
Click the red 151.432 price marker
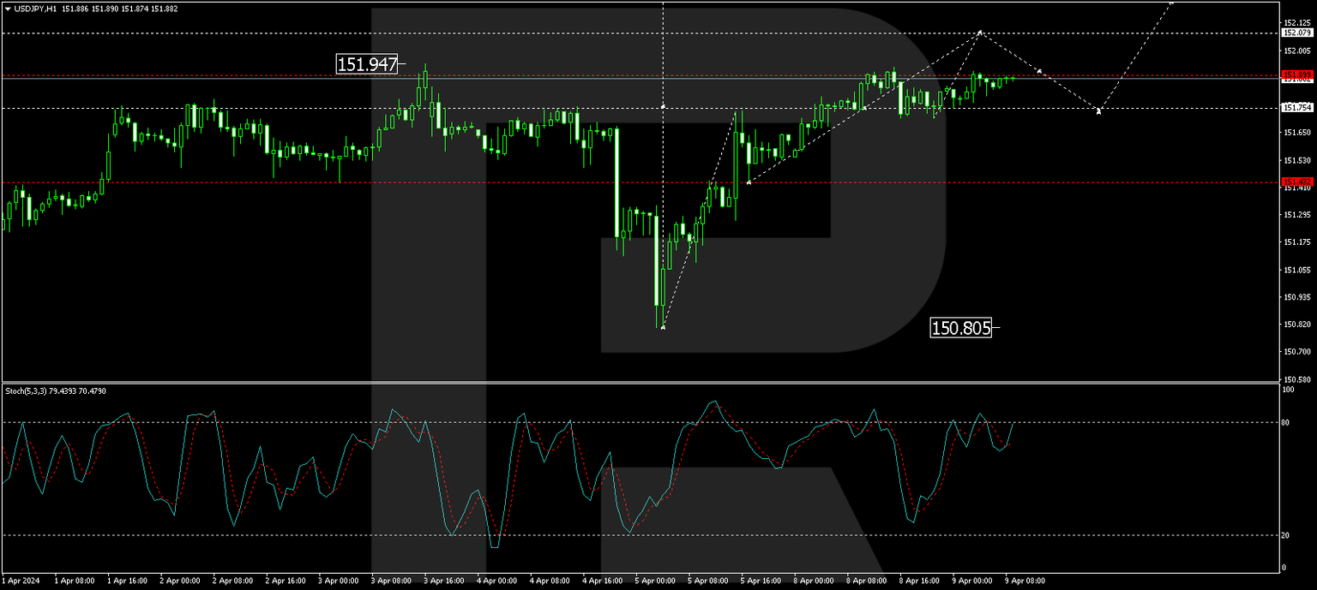click(1296, 182)
